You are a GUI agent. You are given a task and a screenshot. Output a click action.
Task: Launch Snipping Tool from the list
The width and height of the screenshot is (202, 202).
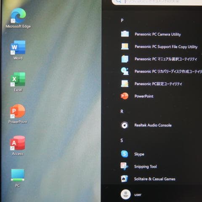tap(146, 167)
